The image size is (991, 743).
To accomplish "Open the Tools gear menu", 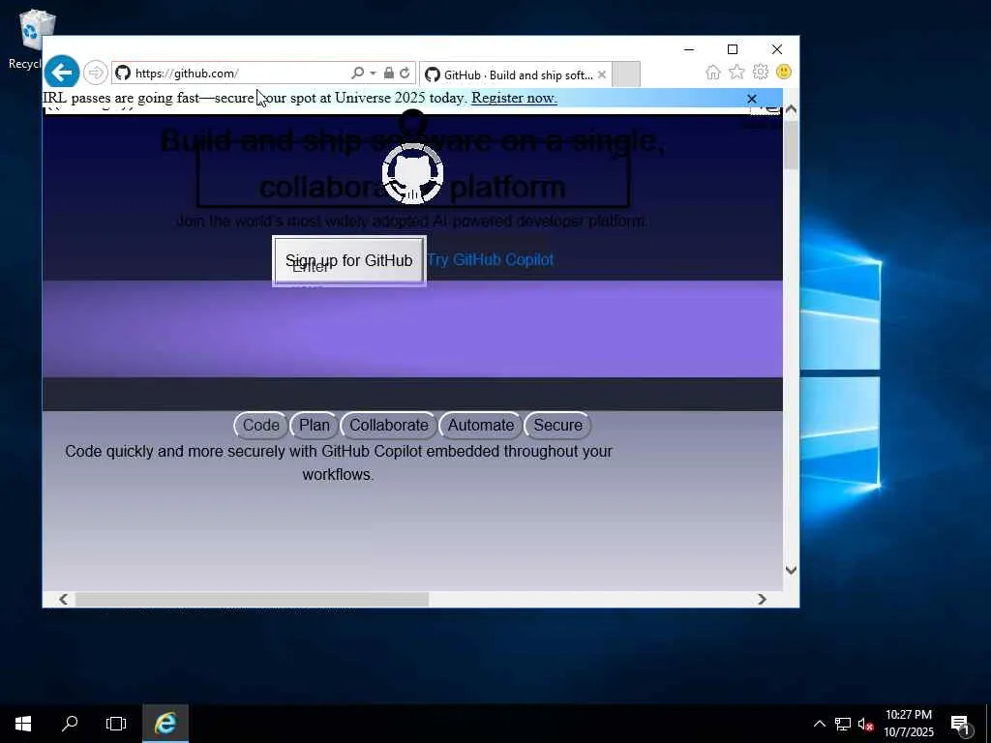I will point(761,72).
